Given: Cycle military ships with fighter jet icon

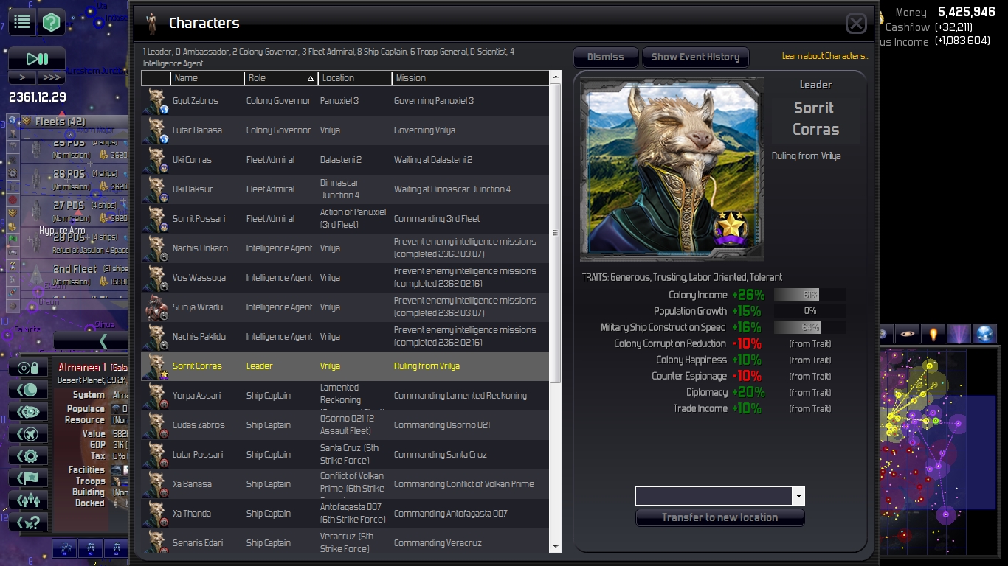Looking at the screenshot, I should (x=28, y=434).
